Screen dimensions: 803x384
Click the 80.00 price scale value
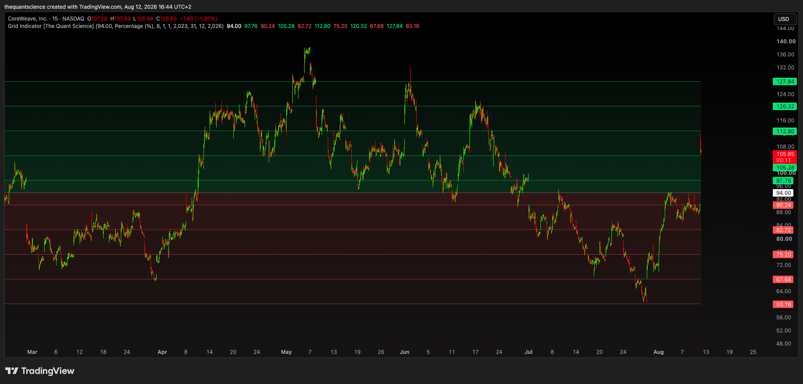(784, 239)
